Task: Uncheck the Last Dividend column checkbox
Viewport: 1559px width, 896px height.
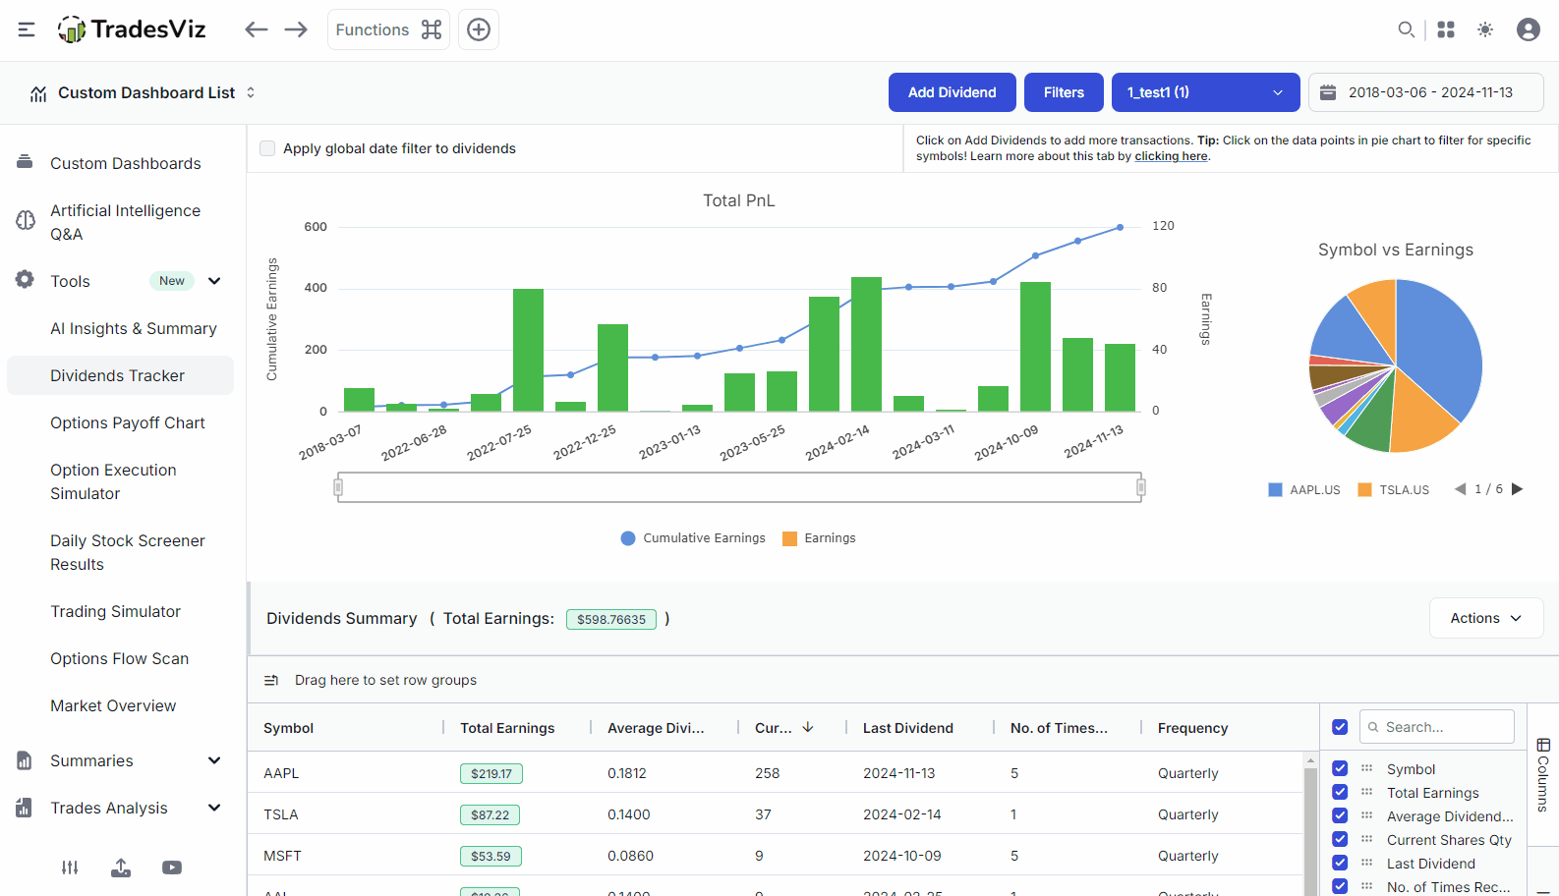Action: pos(1340,863)
